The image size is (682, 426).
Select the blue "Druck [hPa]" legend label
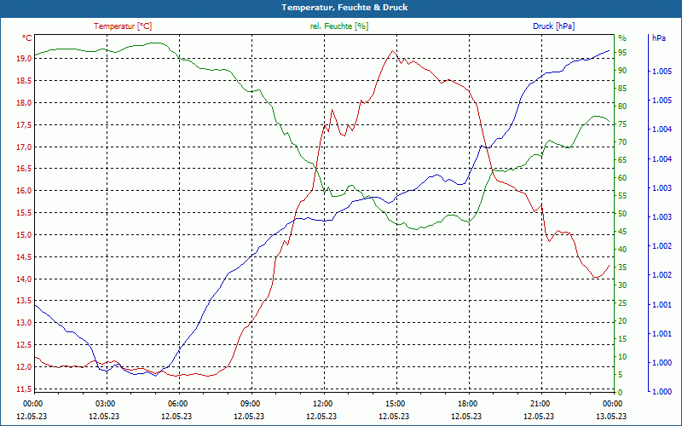coord(553,26)
